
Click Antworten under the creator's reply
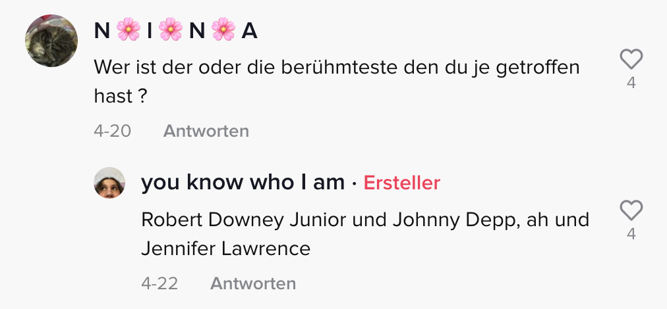pos(253,283)
